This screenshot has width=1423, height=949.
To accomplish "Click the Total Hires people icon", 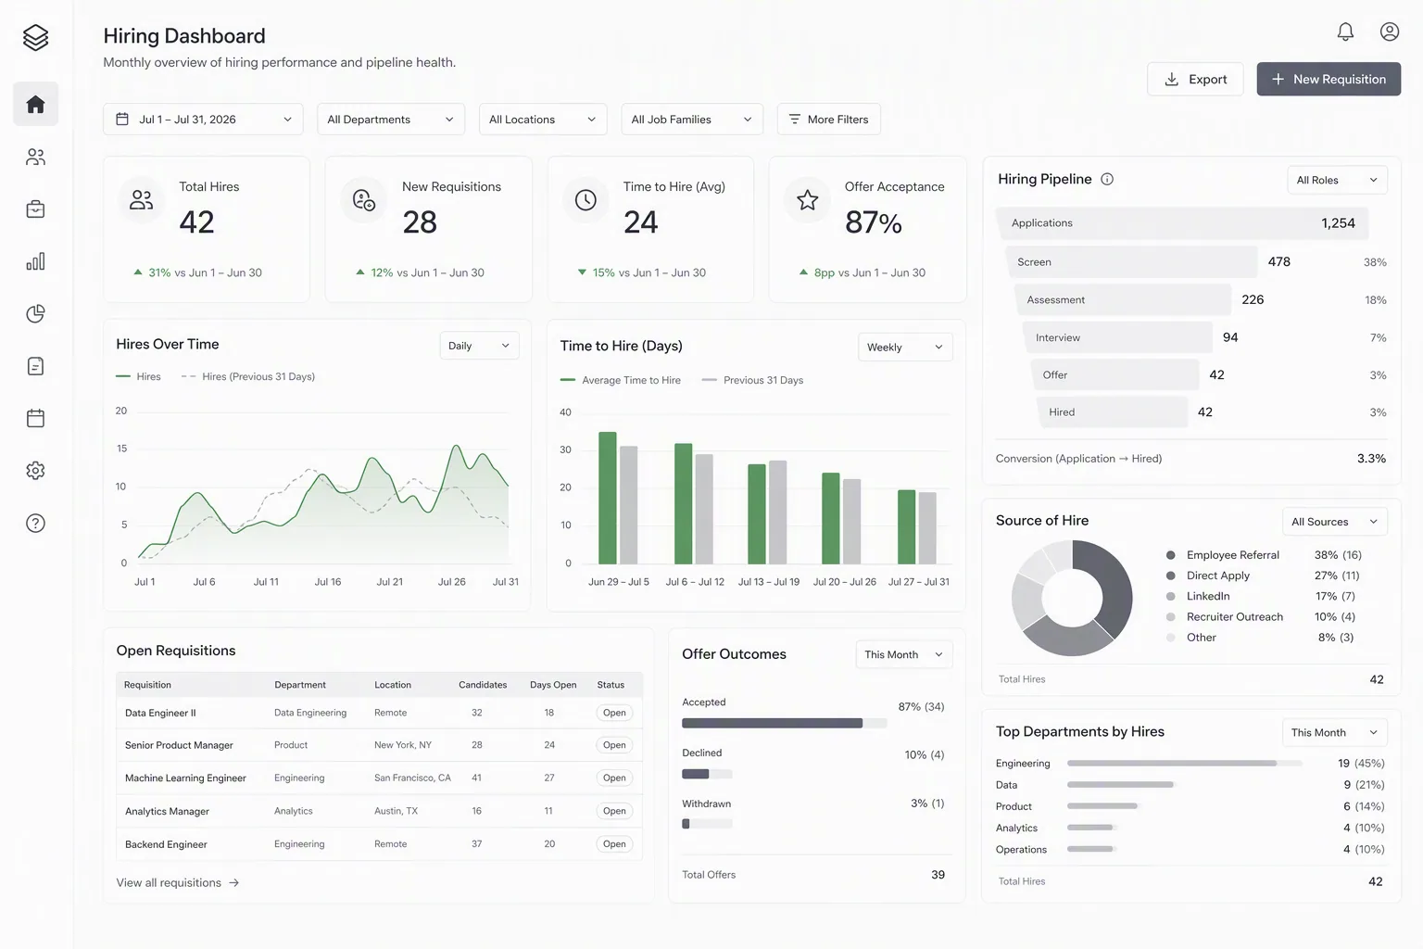I will pyautogui.click(x=142, y=199).
